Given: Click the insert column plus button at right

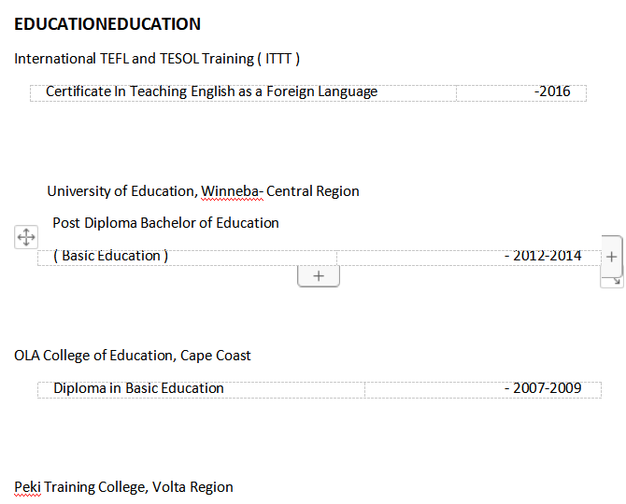Looking at the screenshot, I should 612,256.
